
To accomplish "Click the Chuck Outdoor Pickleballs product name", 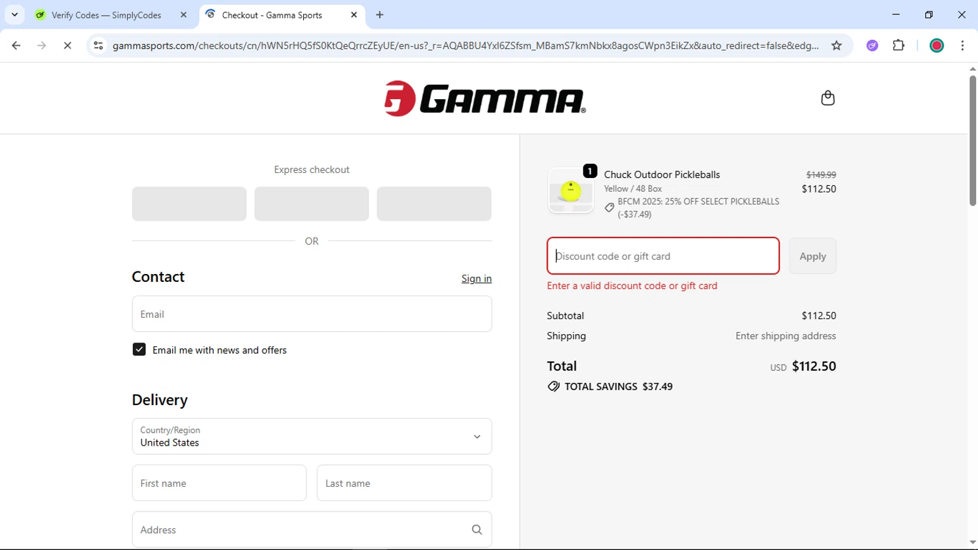I will [x=662, y=175].
